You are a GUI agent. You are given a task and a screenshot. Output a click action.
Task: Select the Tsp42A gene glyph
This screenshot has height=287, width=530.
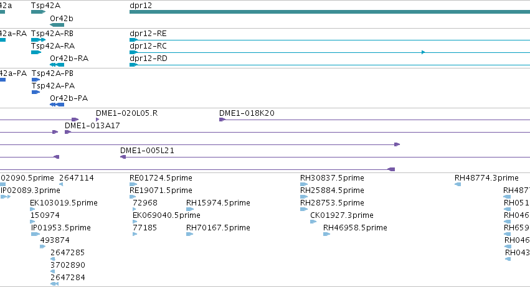[37, 12]
